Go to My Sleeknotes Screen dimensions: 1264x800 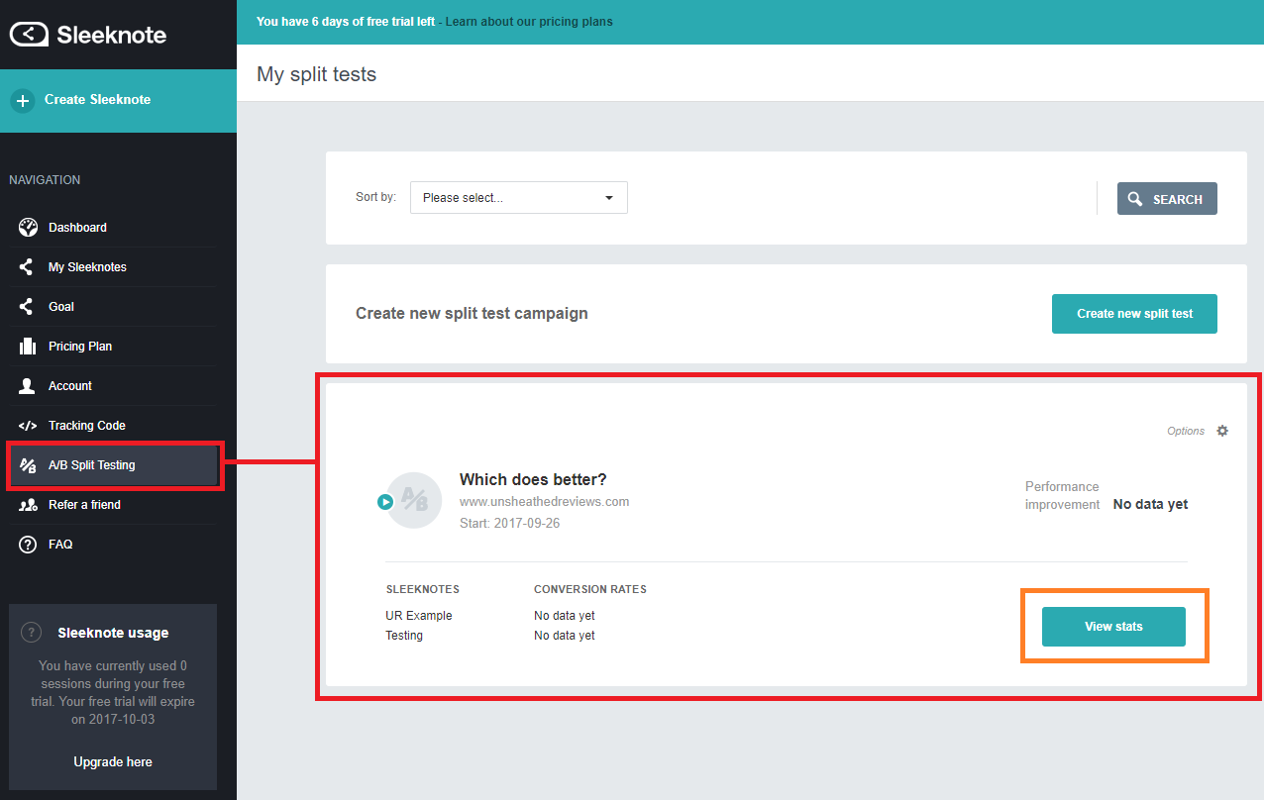pyautogui.click(x=112, y=267)
